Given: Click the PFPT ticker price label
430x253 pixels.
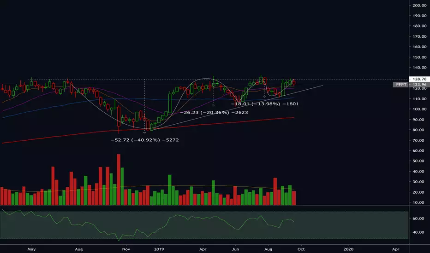Looking at the screenshot, I should (x=411, y=85).
